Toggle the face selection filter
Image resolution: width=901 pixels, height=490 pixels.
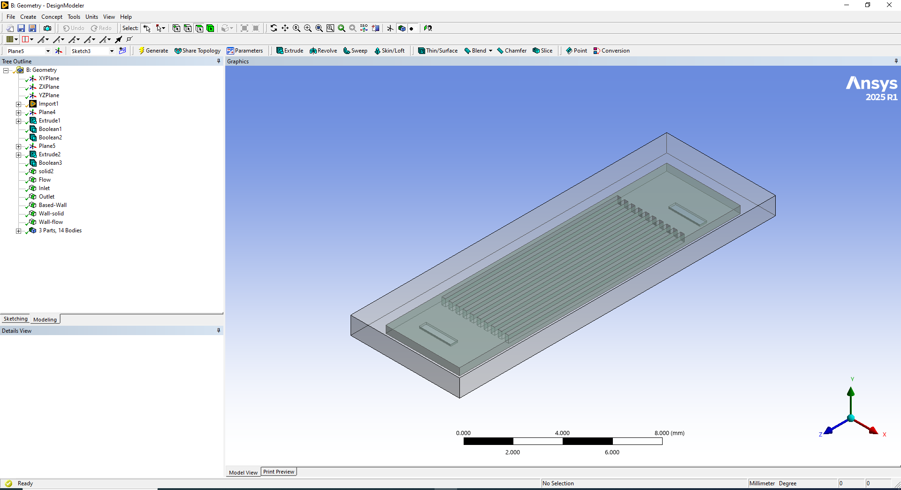click(x=199, y=28)
